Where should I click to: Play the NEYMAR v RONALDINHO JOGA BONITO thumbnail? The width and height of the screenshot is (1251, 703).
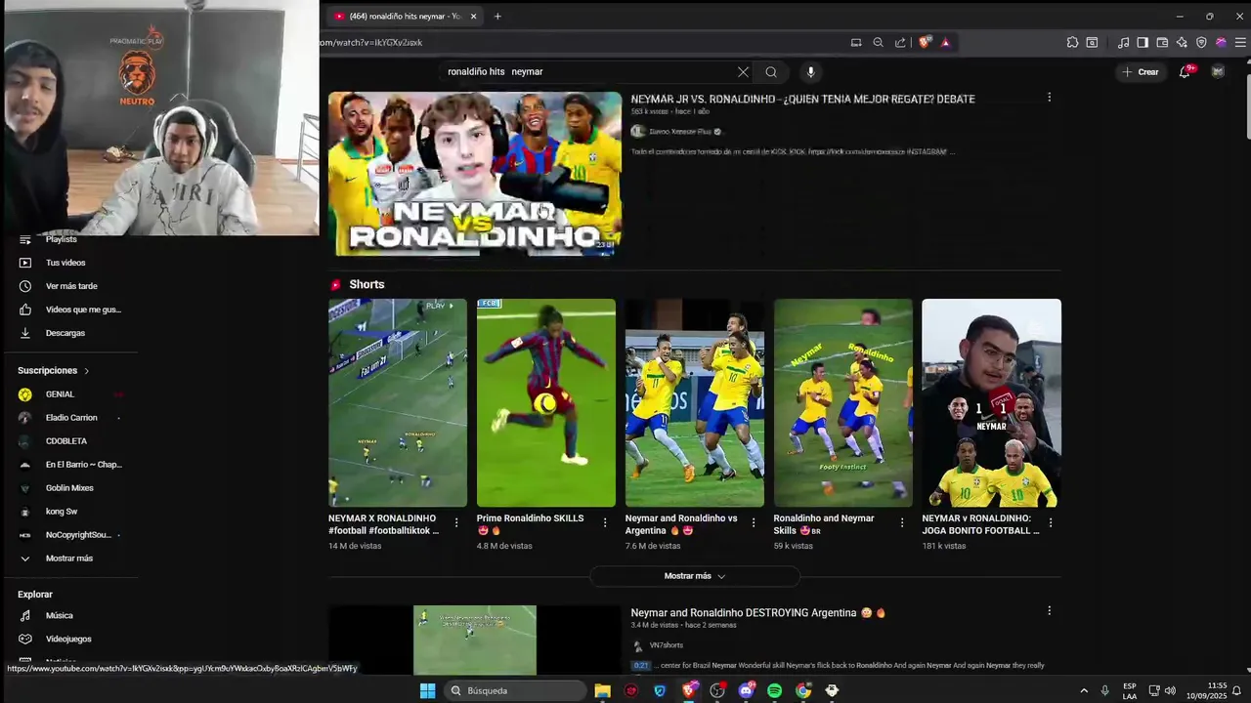point(991,402)
